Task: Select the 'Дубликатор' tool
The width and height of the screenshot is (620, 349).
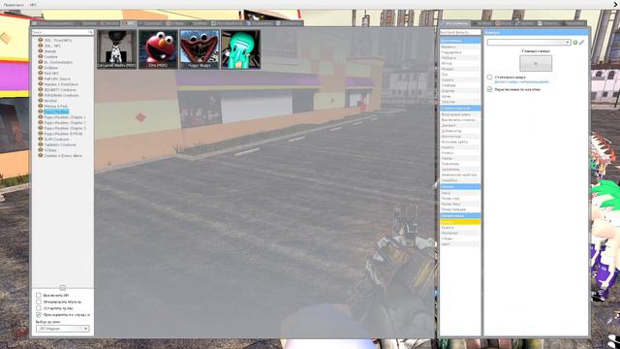Action: [x=460, y=131]
